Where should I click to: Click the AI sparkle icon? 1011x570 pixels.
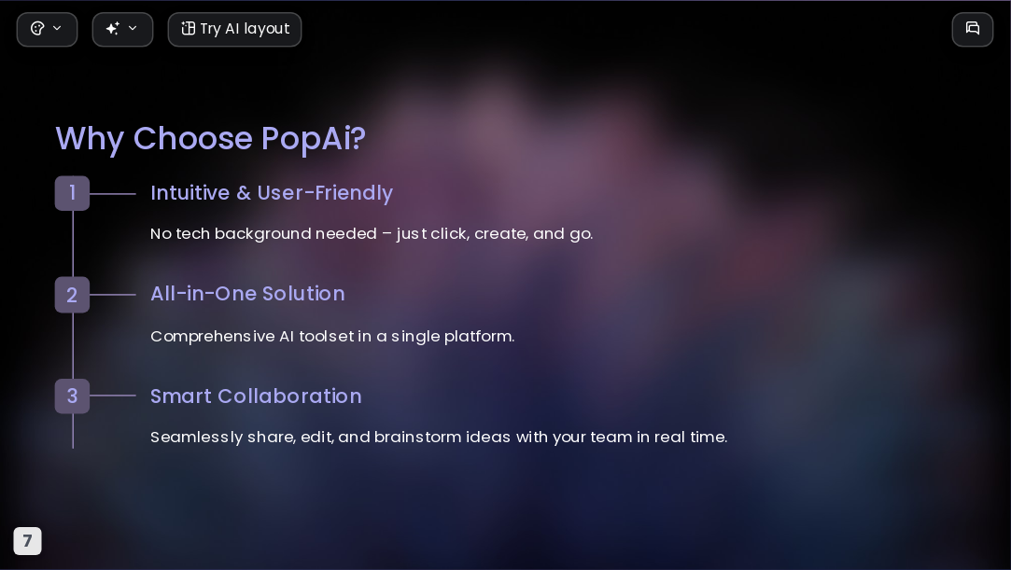click(x=113, y=28)
